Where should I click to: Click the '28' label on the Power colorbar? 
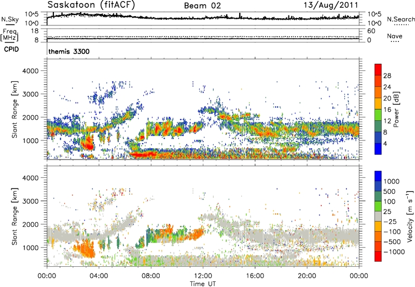click(x=387, y=76)
